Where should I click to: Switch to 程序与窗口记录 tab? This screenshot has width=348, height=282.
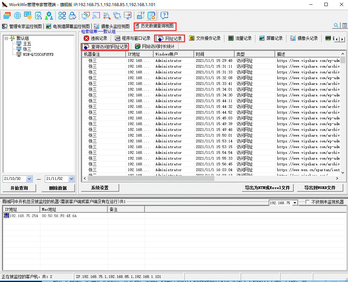click(133, 38)
